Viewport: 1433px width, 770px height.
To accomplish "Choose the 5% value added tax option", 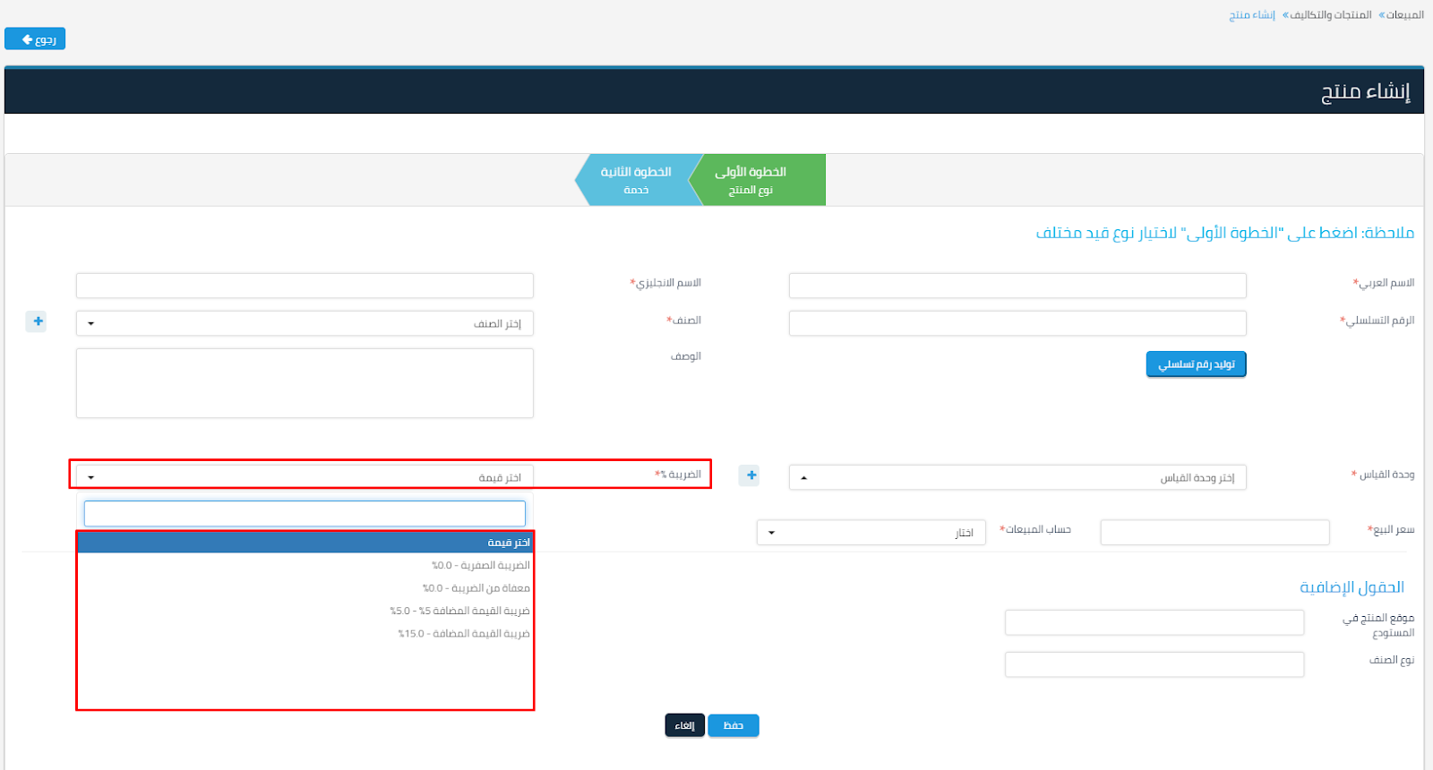I will pos(459,611).
